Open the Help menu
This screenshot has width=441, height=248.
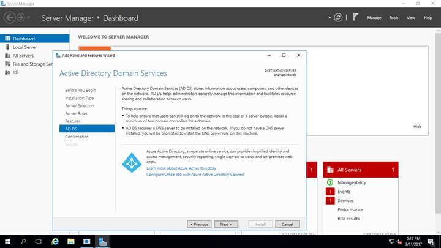(x=428, y=18)
